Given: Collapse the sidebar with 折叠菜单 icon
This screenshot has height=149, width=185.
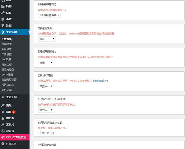Looking at the screenshot, I should click(x=3, y=144).
